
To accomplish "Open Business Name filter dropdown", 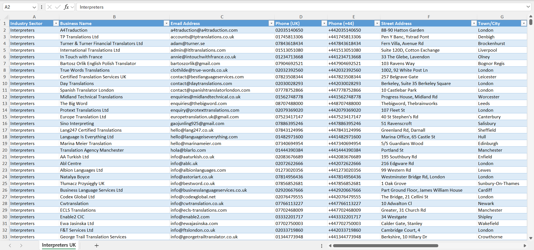I will coord(166,23).
